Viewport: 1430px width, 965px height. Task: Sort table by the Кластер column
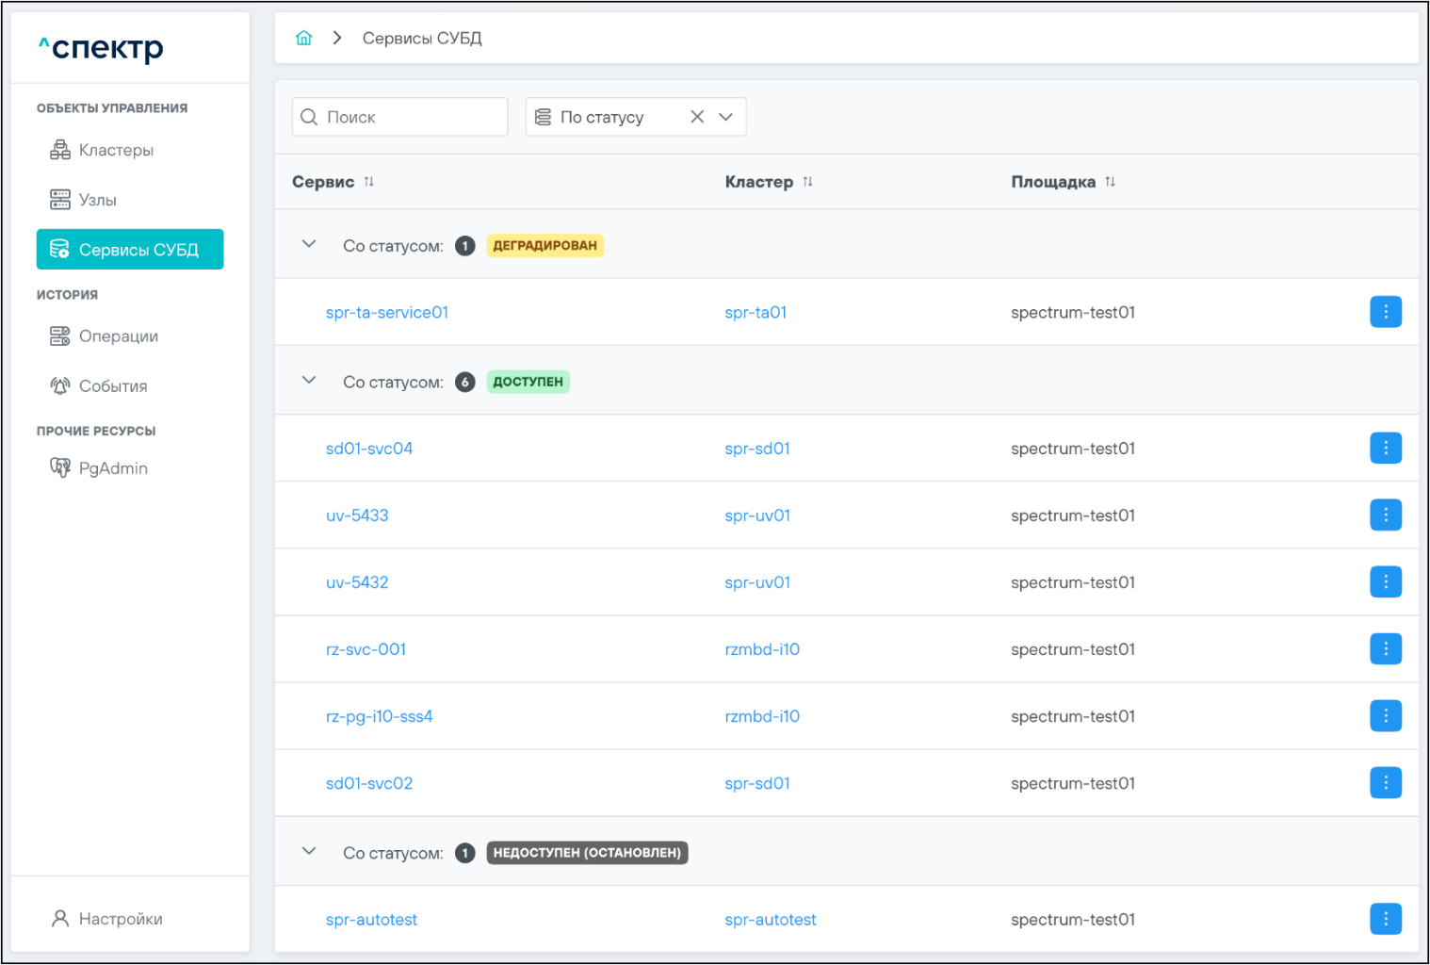tap(807, 182)
